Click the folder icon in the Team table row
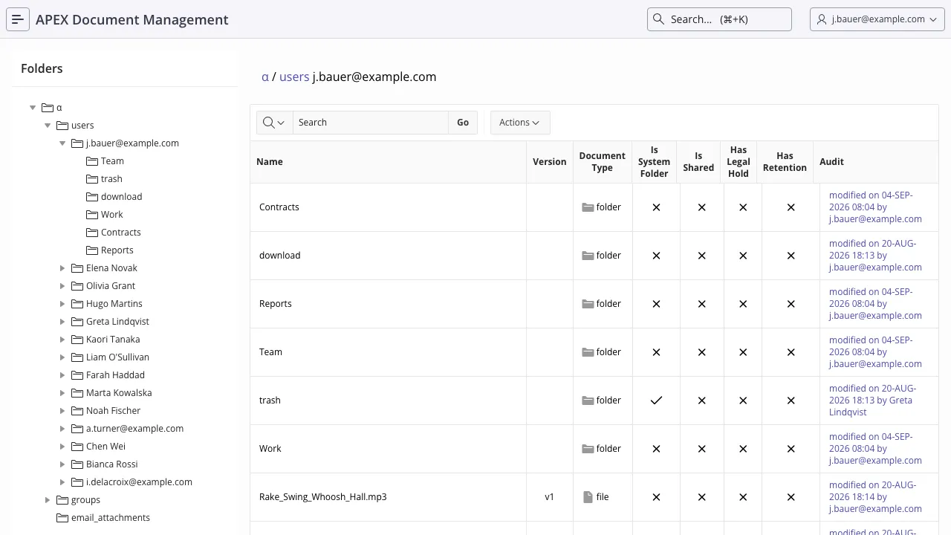Viewport: 951px width, 535px height. 588,352
